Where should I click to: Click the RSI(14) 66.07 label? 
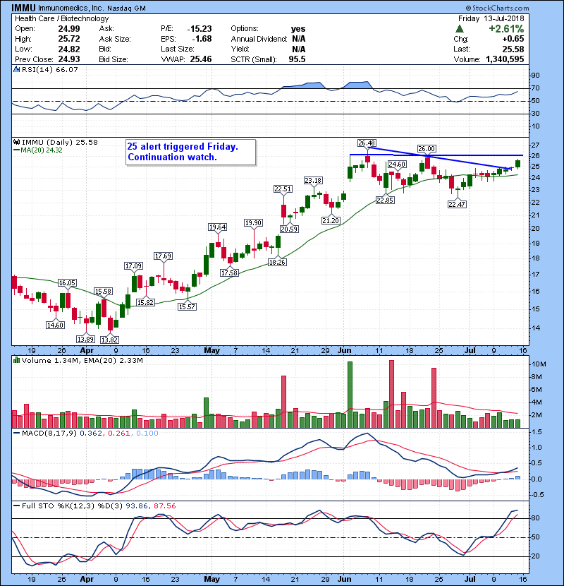pos(49,69)
